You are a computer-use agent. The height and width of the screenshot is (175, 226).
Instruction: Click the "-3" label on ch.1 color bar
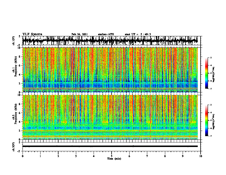coord(211,58)
